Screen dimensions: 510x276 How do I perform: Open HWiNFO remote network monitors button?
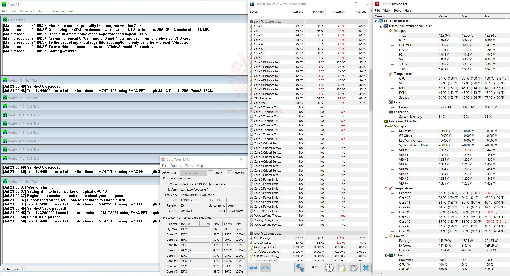[300, 268]
